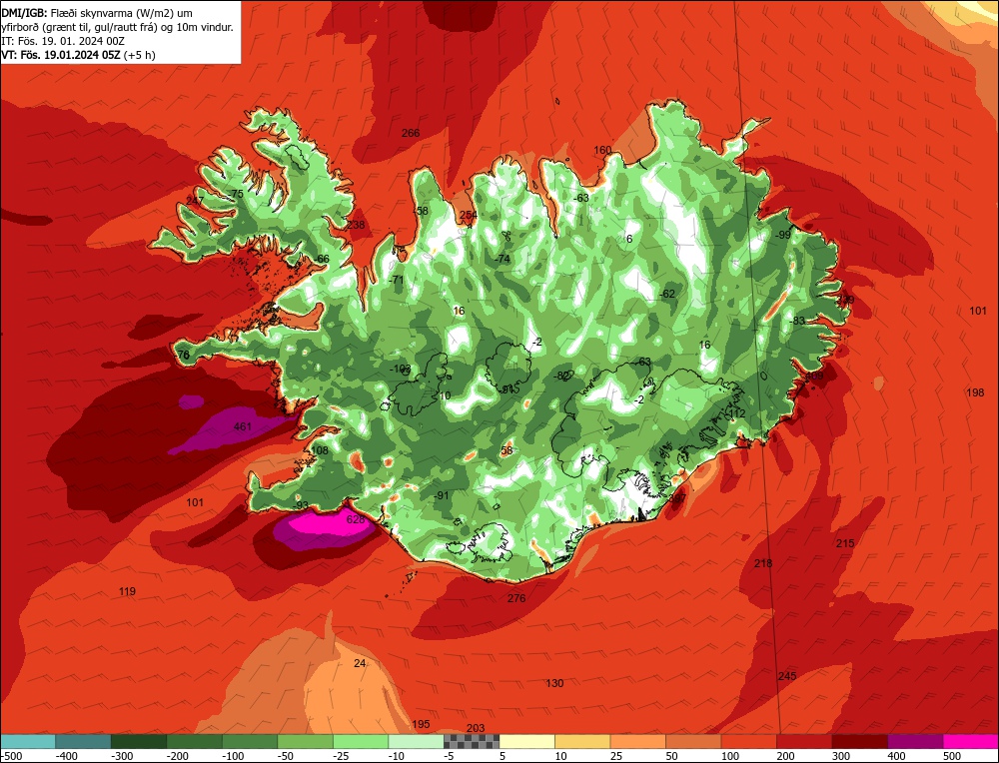Click the 628 flux value in magenta area
The width and height of the screenshot is (999, 763).
tap(355, 519)
